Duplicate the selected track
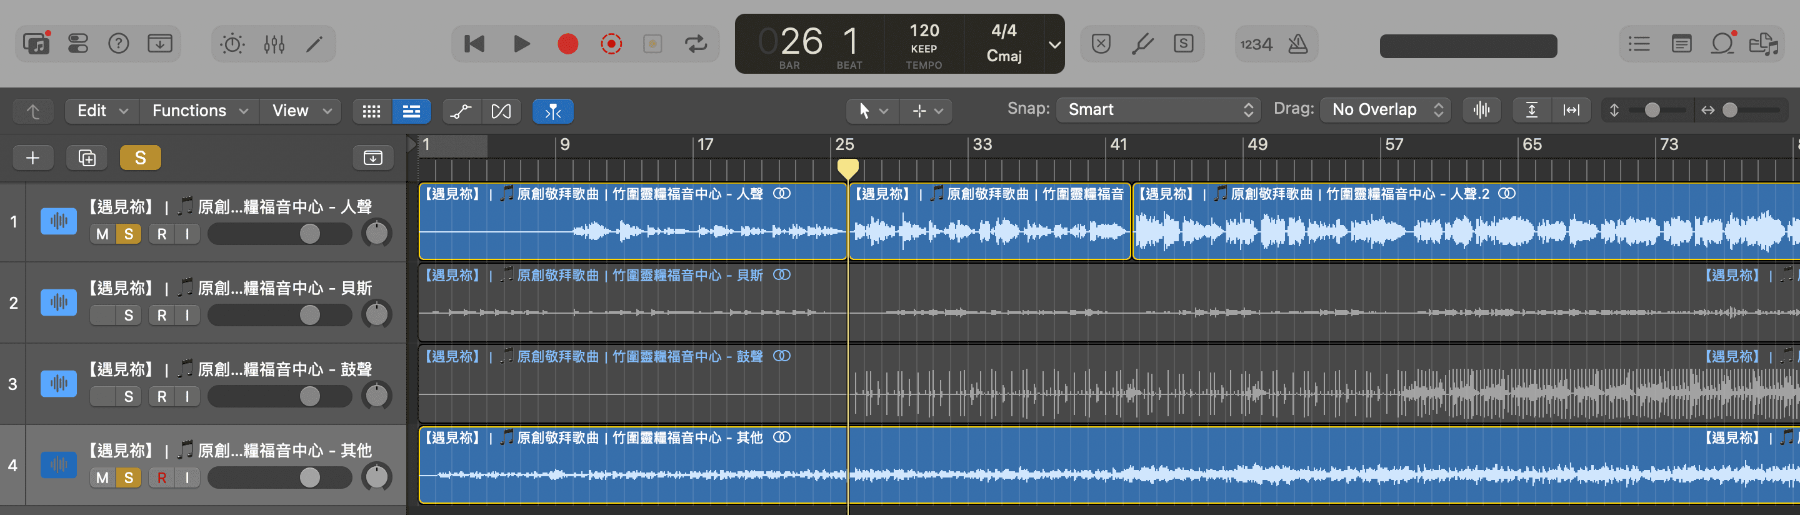The height and width of the screenshot is (515, 1800). pyautogui.click(x=87, y=158)
